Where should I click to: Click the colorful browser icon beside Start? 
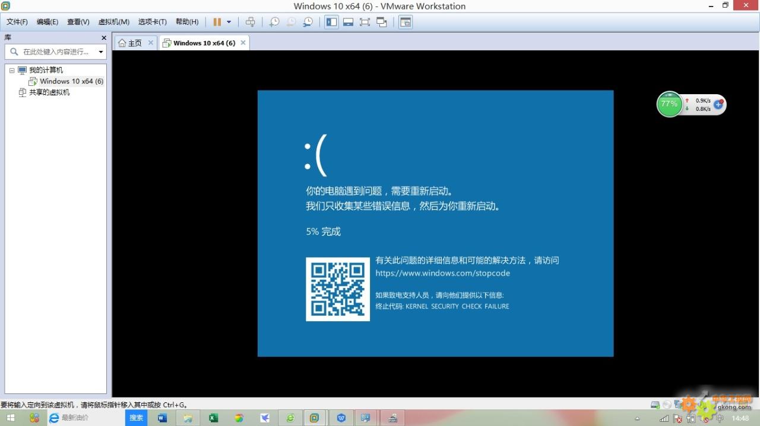(x=34, y=418)
